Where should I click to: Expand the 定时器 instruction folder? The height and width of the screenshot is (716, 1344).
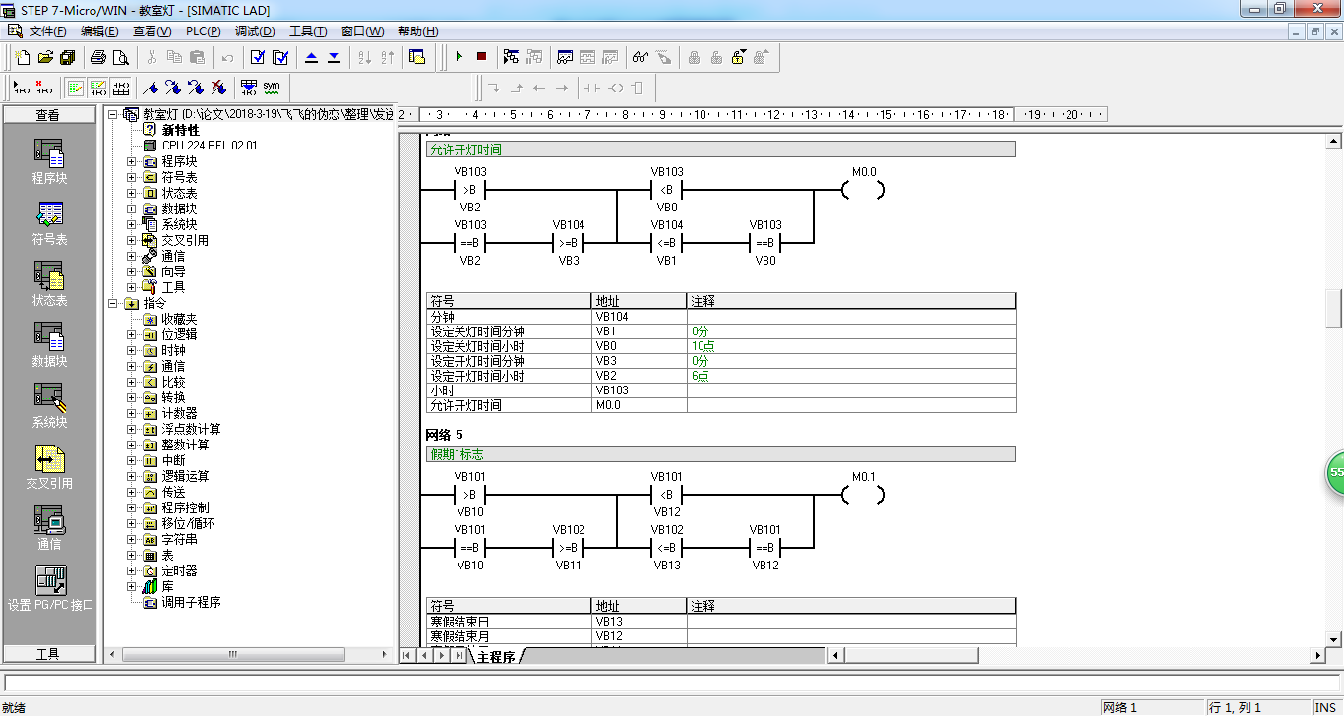click(x=132, y=570)
